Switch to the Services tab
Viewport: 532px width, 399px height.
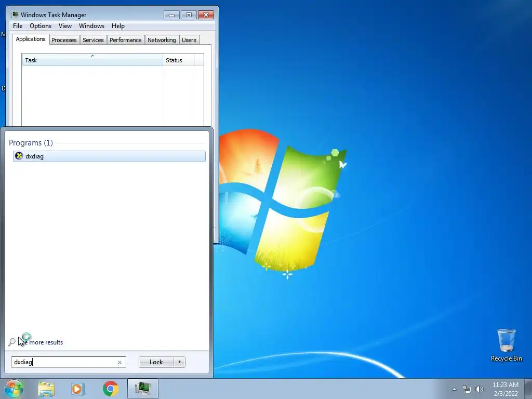[93, 40]
